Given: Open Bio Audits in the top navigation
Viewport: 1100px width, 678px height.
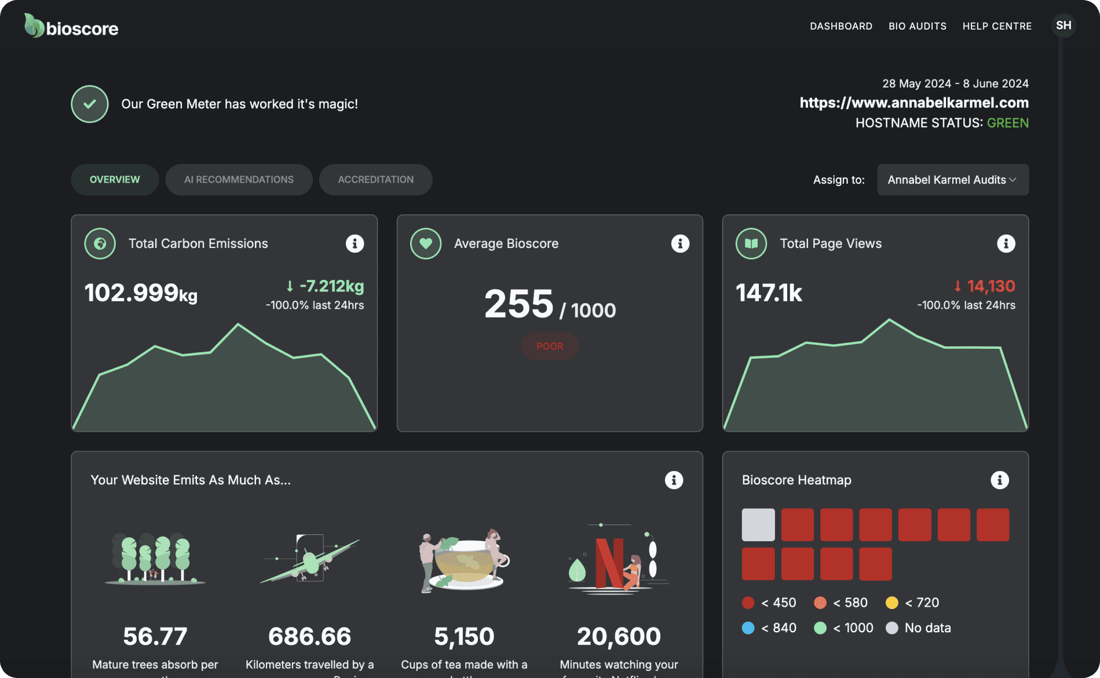Looking at the screenshot, I should pyautogui.click(x=918, y=26).
